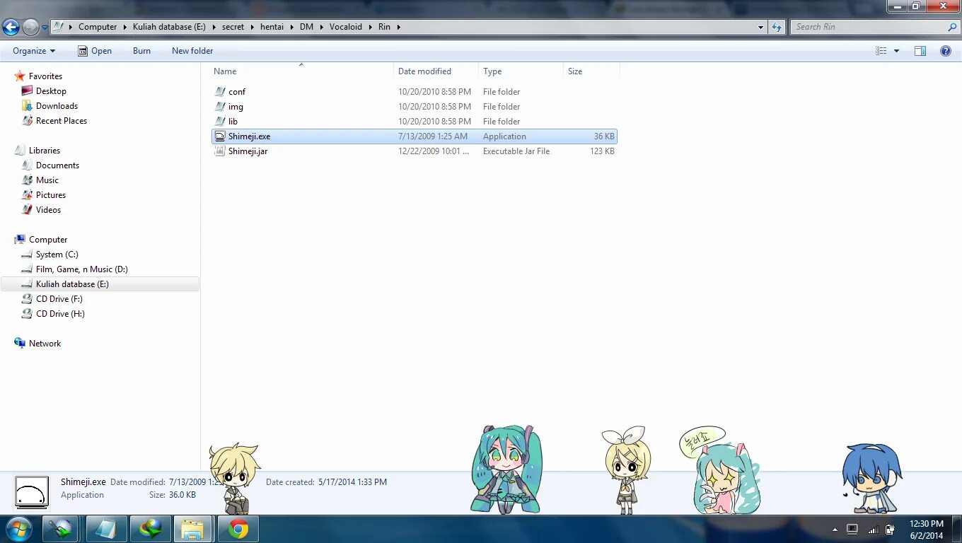Go back with the Back arrow button
The height and width of the screenshot is (543, 962).
(x=11, y=27)
